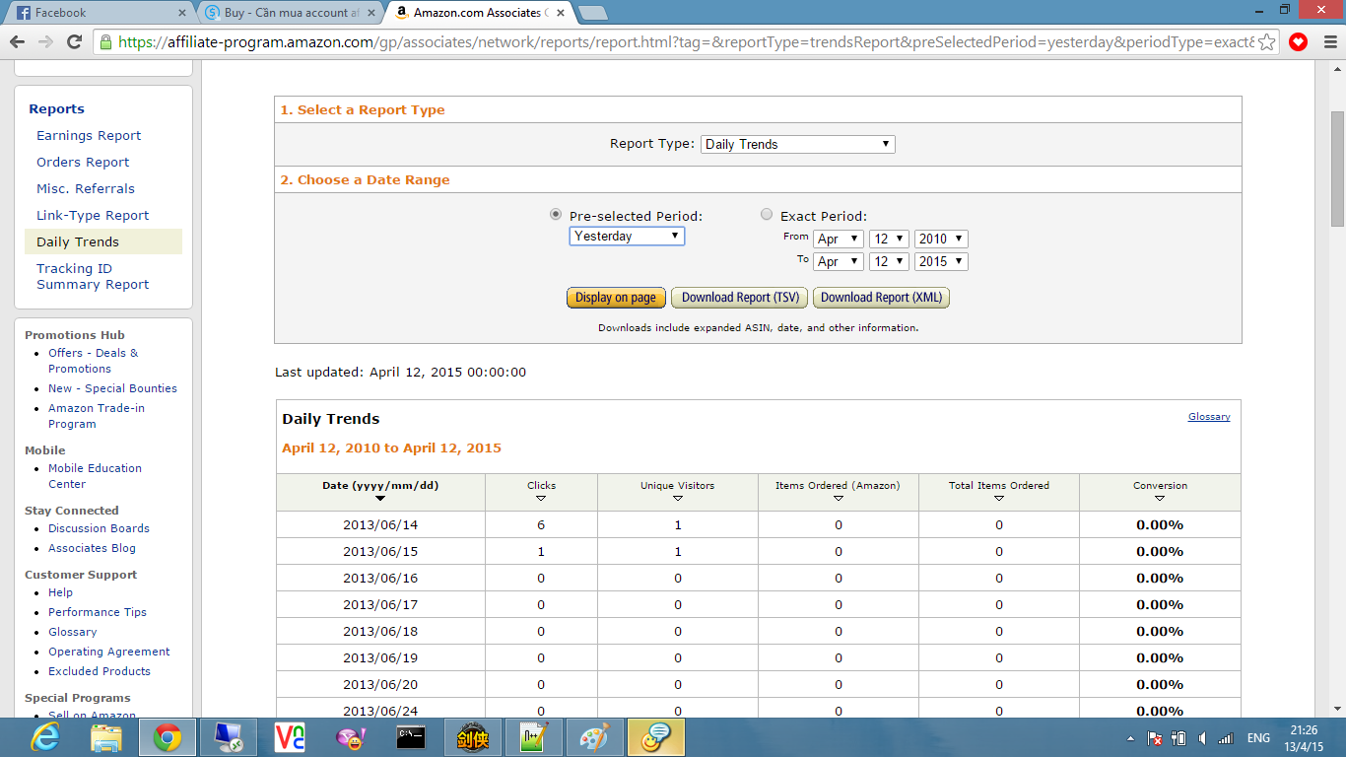Click Download Report (XML) button
Viewport: 1346px width, 757px height.
point(881,298)
